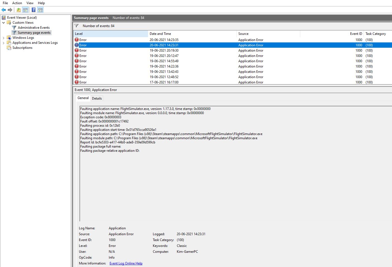This screenshot has height=267, width=392.
Task: Open the Action menu
Action: click(17, 3)
